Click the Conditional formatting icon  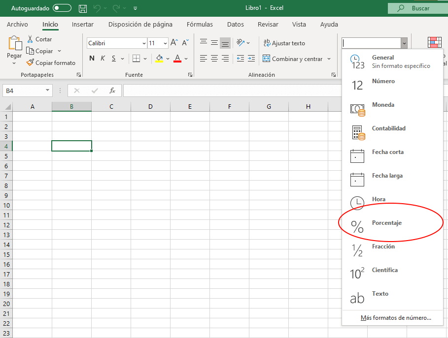[435, 42]
